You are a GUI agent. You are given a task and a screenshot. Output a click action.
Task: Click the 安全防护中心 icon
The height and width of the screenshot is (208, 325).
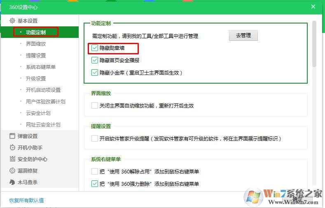12,159
